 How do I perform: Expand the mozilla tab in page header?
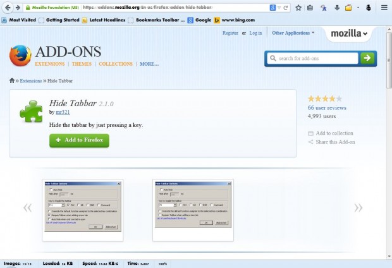349,33
